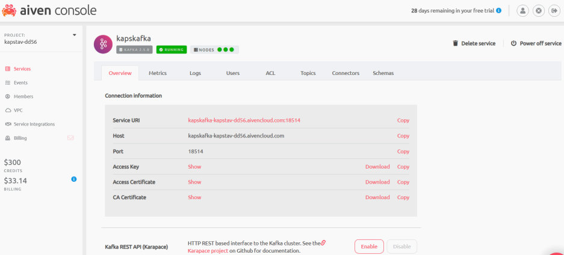564x255 pixels.
Task: Open the user profile icon
Action: coord(522,11)
